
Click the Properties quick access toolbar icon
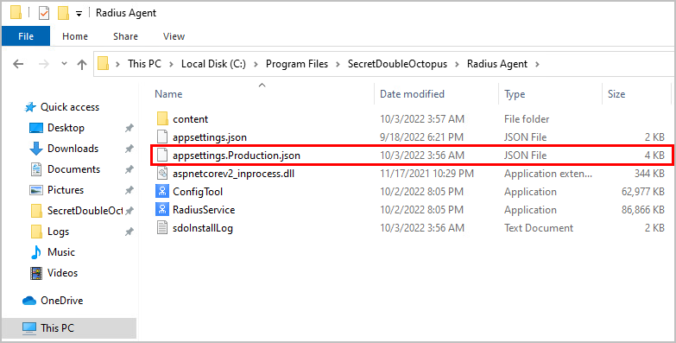click(44, 13)
